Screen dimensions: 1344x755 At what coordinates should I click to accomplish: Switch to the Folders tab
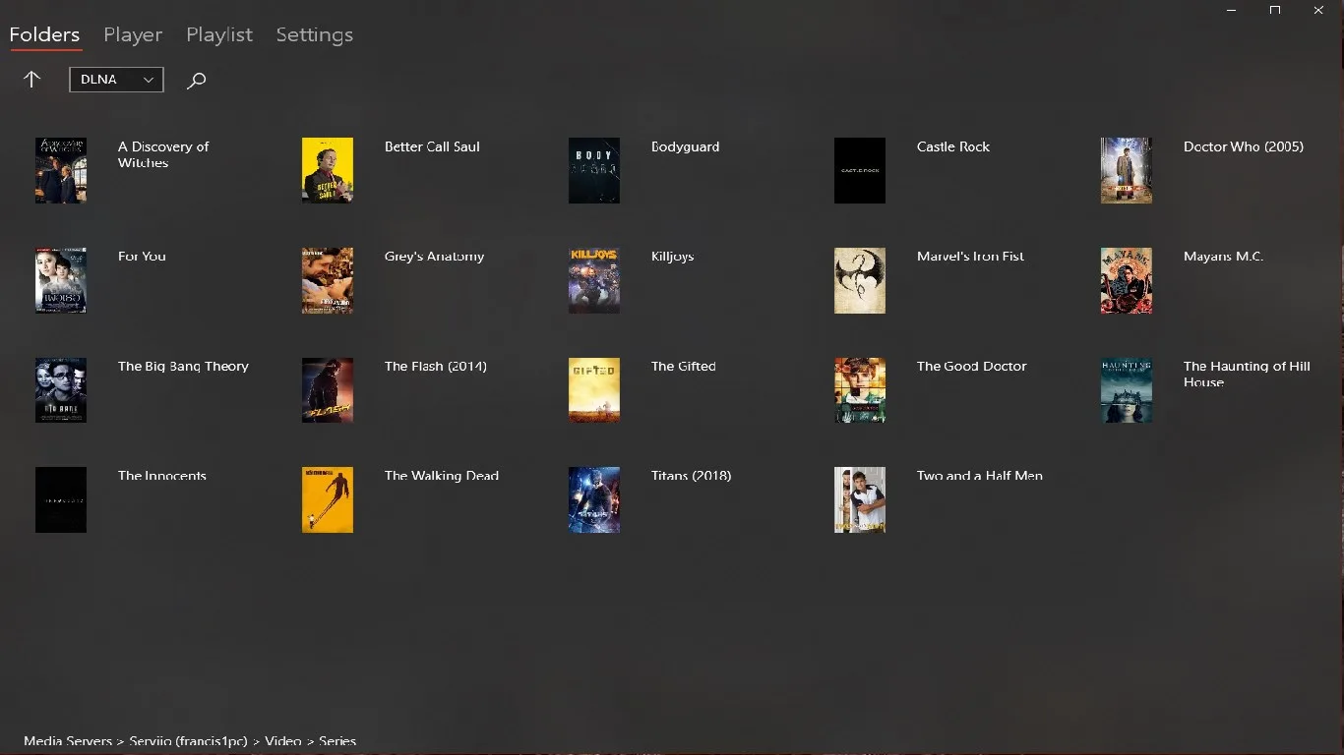[44, 34]
